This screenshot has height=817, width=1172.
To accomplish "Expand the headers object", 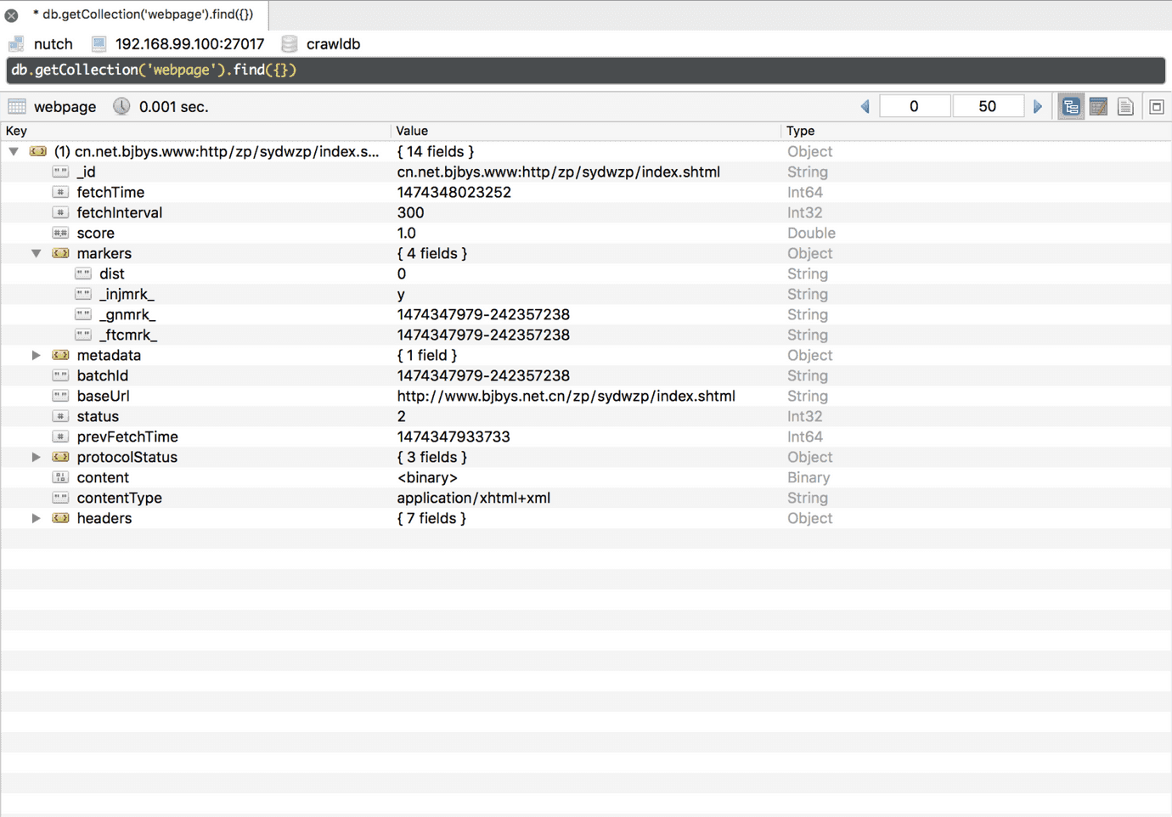I will pyautogui.click(x=36, y=518).
